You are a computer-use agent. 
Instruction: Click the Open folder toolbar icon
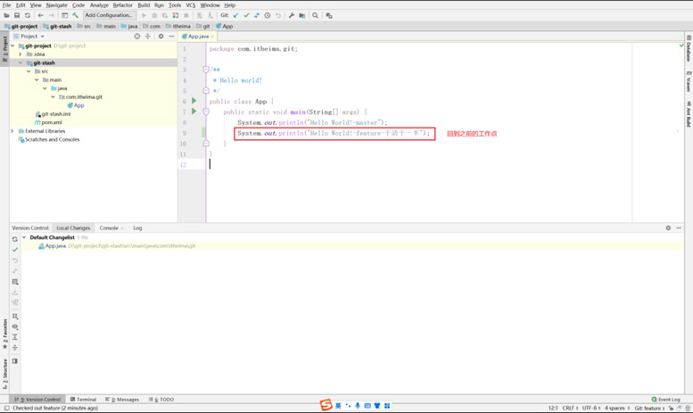pyautogui.click(x=6, y=15)
